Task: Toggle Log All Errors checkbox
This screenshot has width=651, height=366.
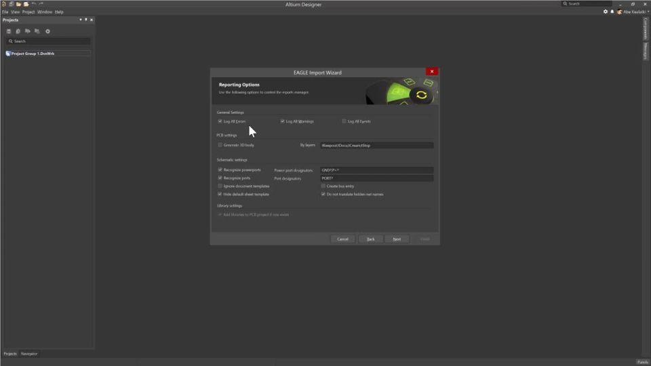Action: tap(220, 121)
